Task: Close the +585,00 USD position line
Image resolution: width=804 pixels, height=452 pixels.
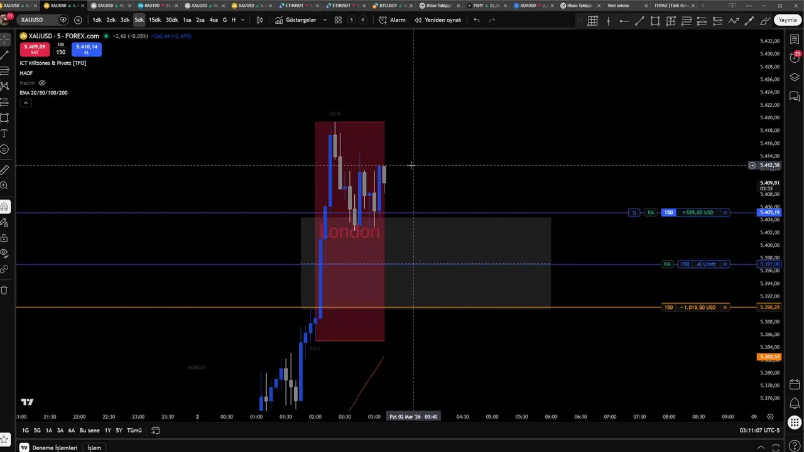Action: 725,213
